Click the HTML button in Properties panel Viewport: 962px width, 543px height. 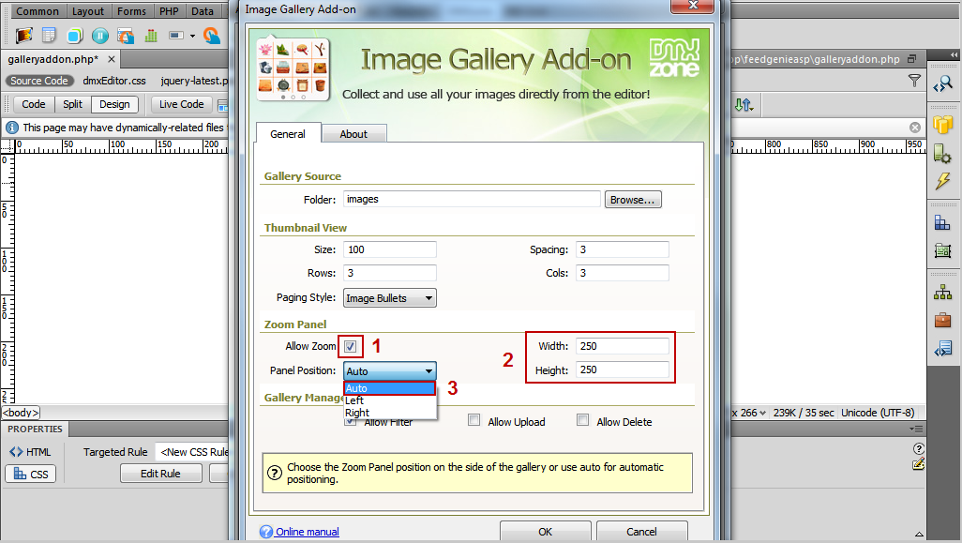[x=30, y=452]
